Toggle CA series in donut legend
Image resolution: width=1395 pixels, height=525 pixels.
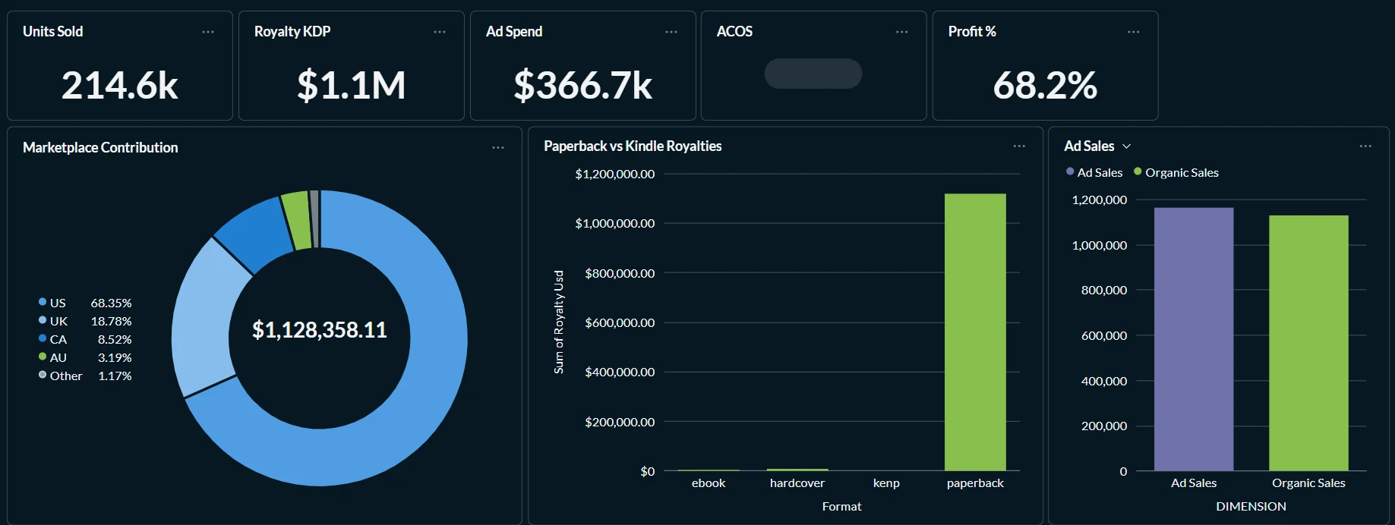tap(53, 339)
